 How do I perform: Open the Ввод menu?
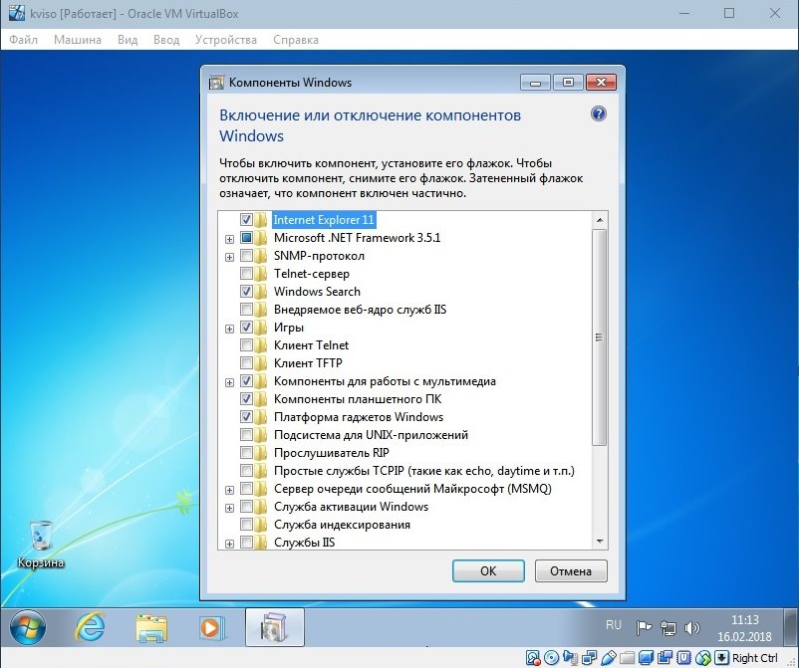(x=166, y=40)
